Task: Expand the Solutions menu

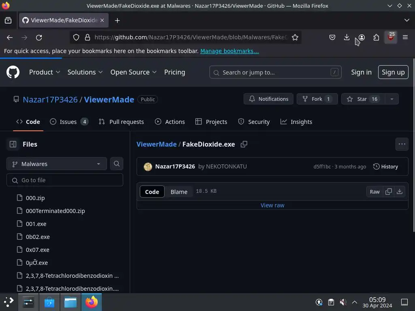Action: [x=85, y=72]
